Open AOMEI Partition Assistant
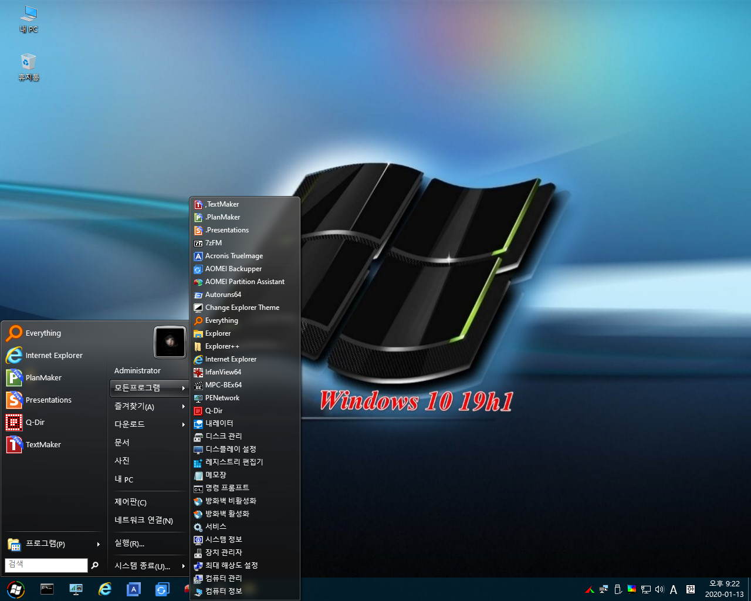 [x=245, y=282]
